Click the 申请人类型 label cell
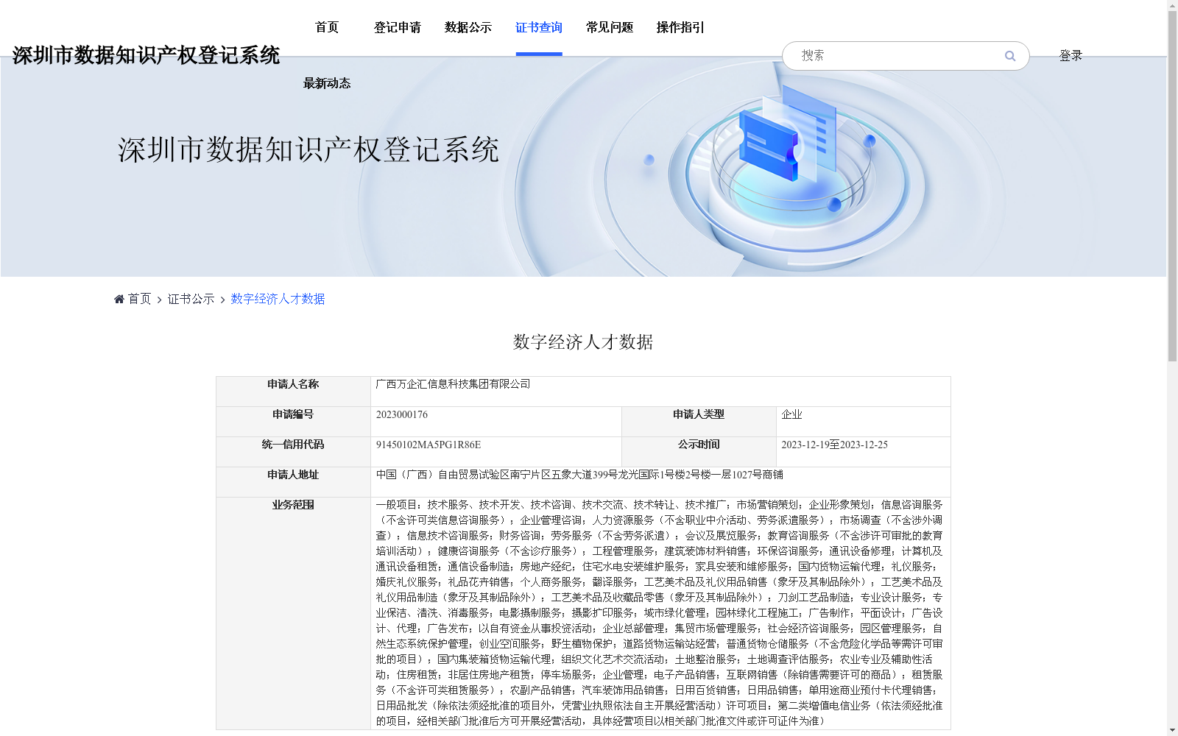 (699, 422)
